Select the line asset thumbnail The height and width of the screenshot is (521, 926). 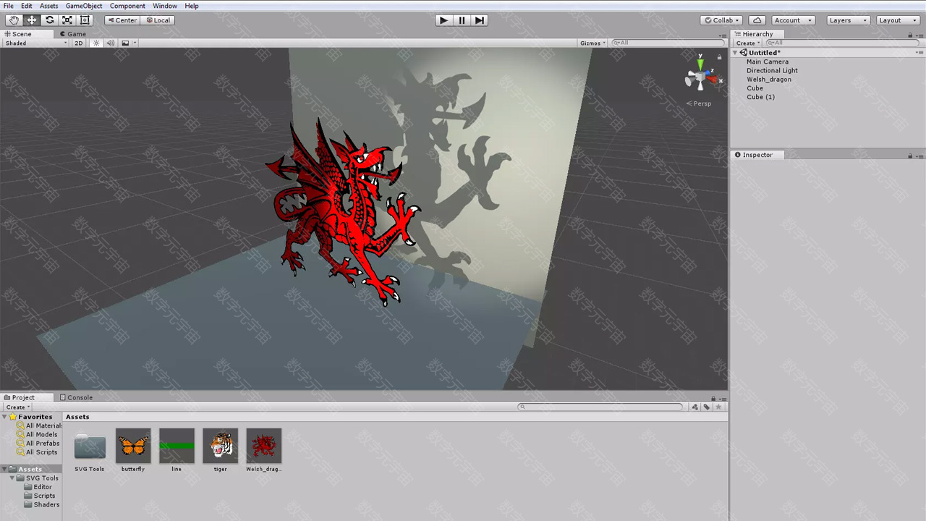point(177,446)
